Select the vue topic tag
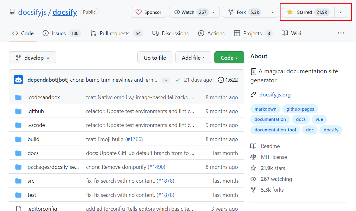Image resolution: width=356 pixels, height=211 pixels. pyautogui.click(x=319, y=119)
